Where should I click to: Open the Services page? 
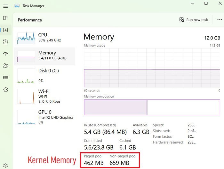[x=5, y=90]
